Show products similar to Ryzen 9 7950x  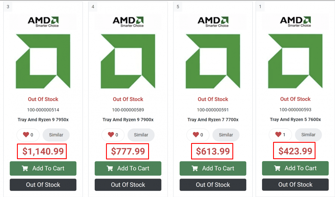click(x=56, y=135)
